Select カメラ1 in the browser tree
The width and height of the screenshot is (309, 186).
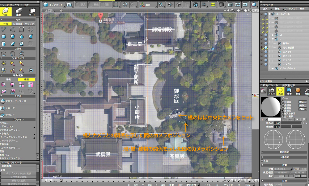click(x=287, y=52)
